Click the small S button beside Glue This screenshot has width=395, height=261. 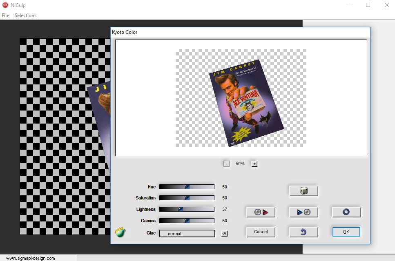pyautogui.click(x=224, y=234)
